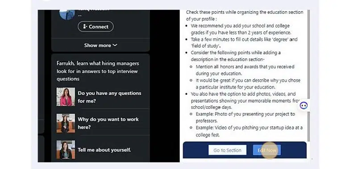The image size is (350, 169).
Task: Open 'Why do you want to work here?' link
Action: [x=108, y=123]
